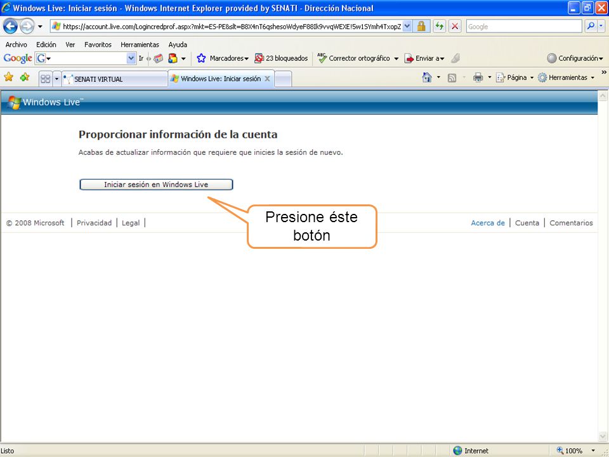Click the © 2008 Microsoft text

pos(36,223)
